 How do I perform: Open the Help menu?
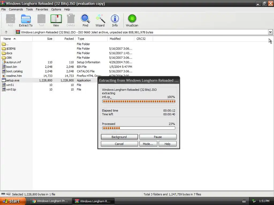point(67,9)
